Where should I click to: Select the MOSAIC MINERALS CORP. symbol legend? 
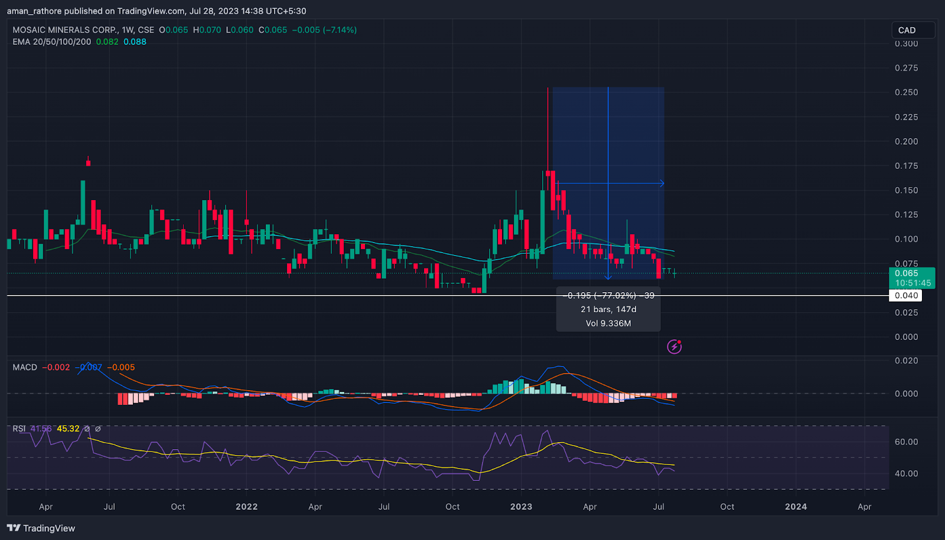(83, 30)
